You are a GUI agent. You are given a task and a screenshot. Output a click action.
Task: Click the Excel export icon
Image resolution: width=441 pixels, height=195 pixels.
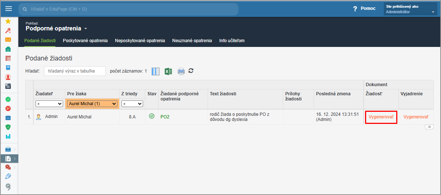tap(168, 71)
